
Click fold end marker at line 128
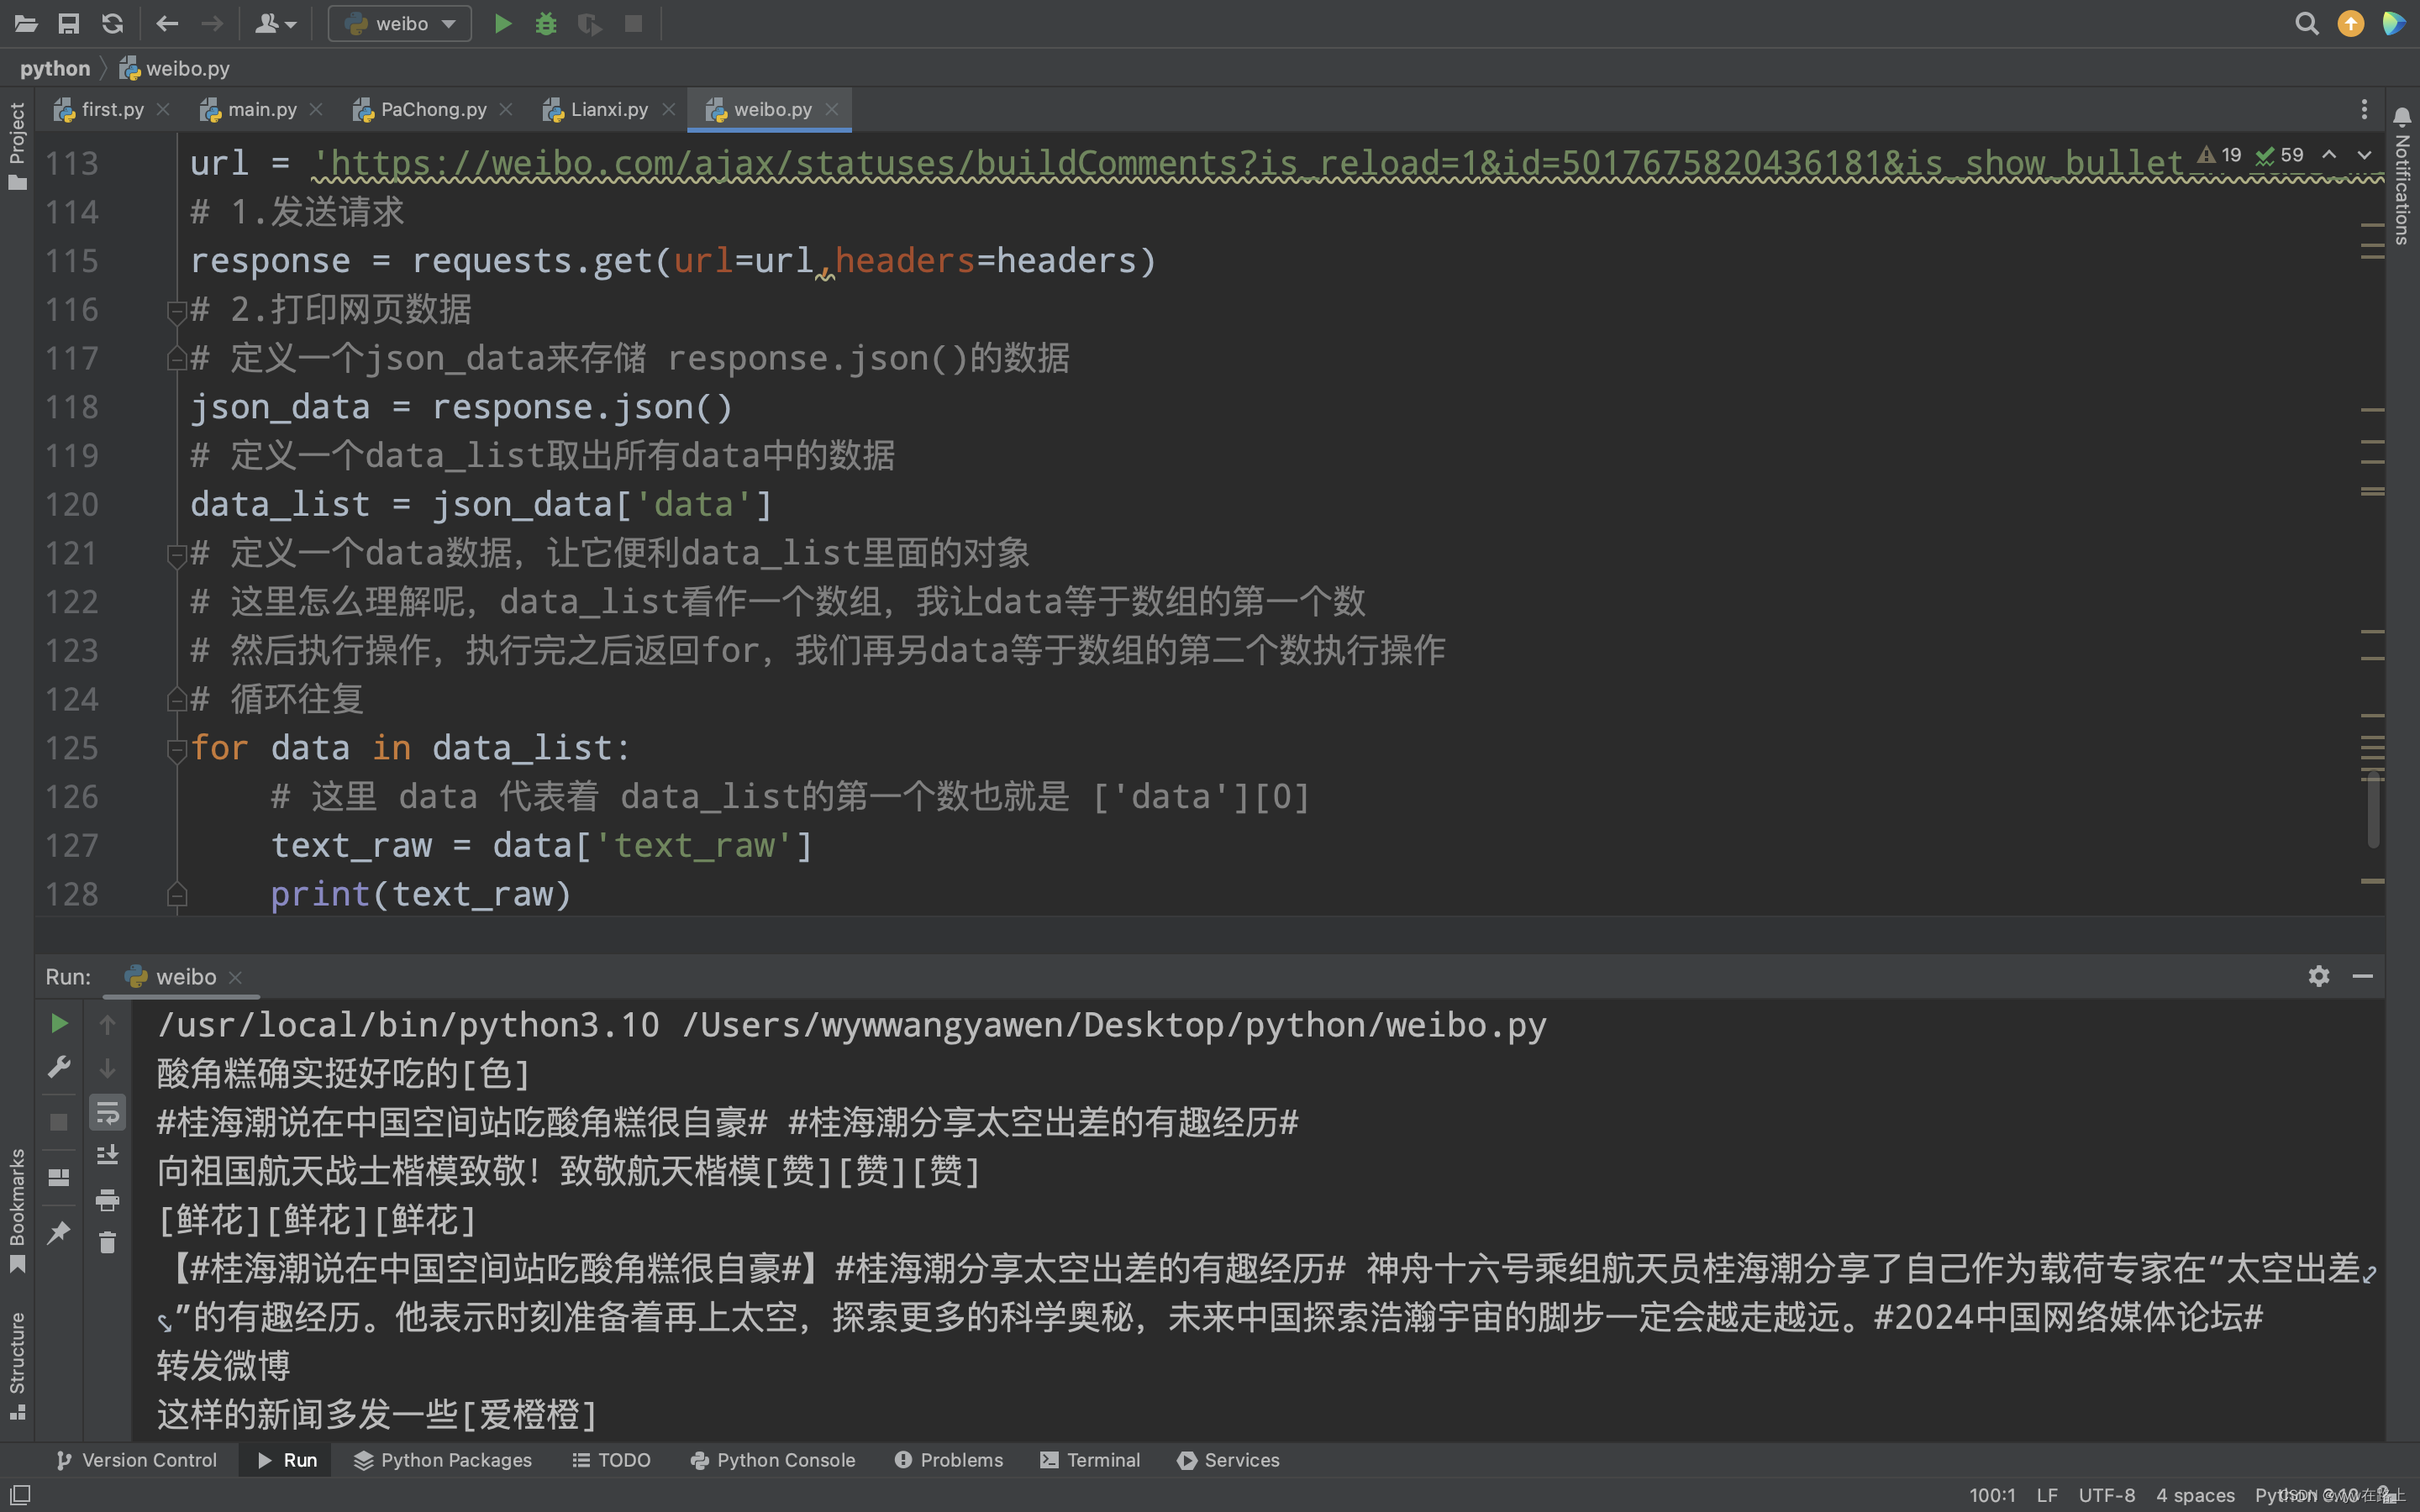point(177,894)
